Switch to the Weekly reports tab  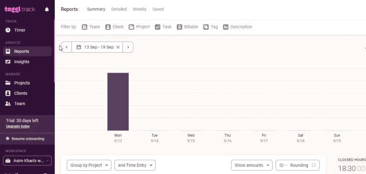140,10
